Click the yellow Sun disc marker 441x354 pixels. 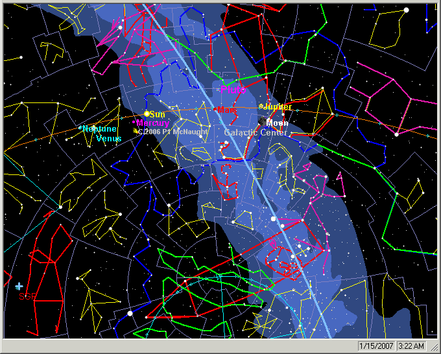pyautogui.click(x=147, y=114)
